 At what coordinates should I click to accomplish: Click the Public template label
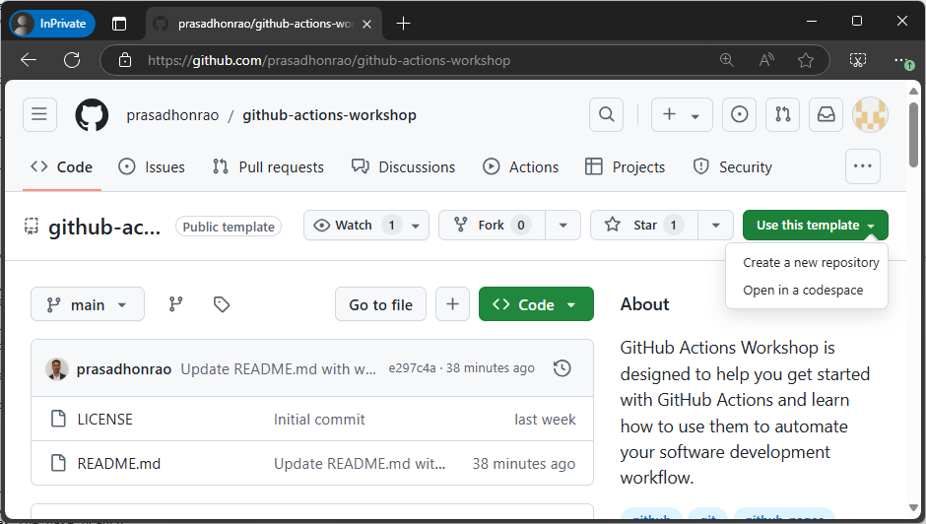[x=229, y=227]
